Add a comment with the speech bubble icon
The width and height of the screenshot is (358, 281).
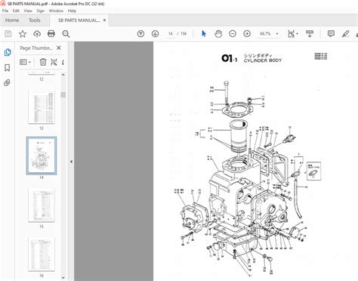click(331, 34)
